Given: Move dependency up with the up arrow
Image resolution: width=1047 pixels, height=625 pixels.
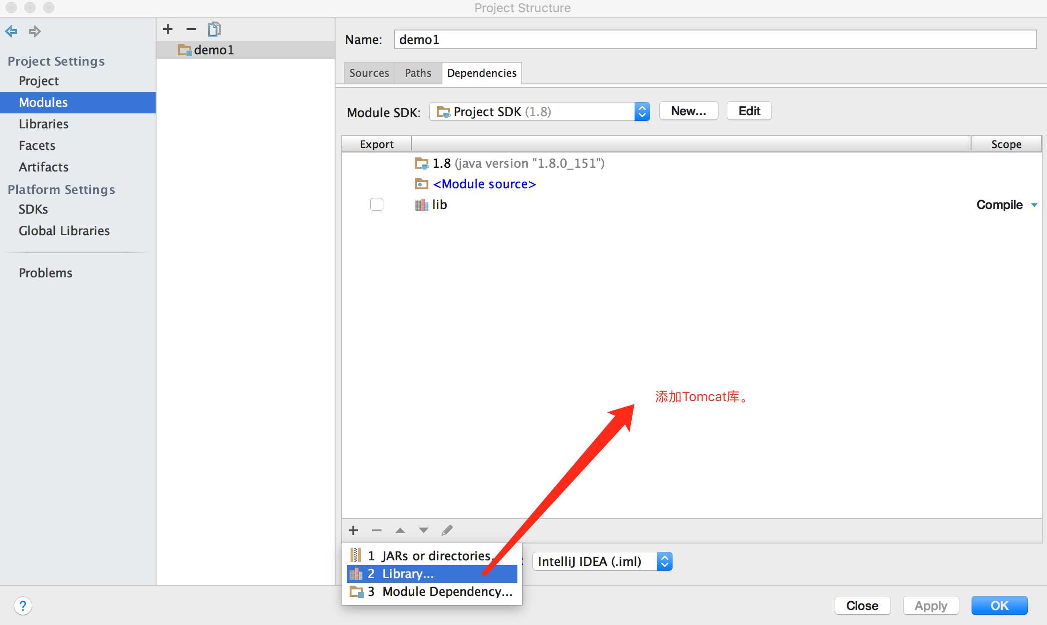Looking at the screenshot, I should [400, 530].
